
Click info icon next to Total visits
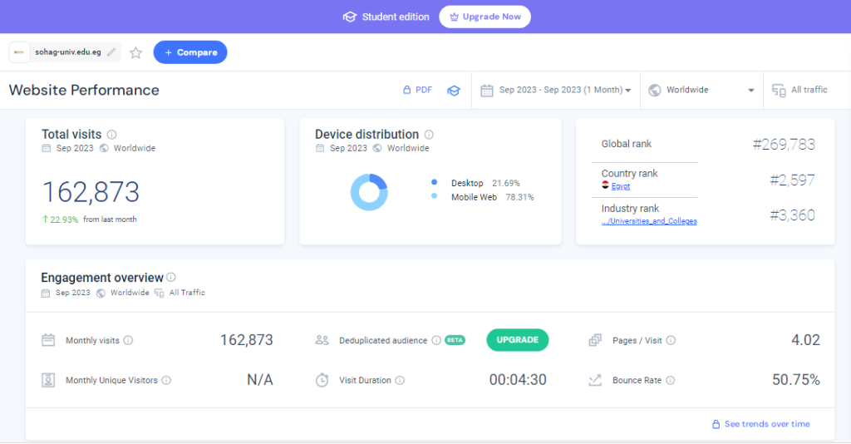[112, 135]
